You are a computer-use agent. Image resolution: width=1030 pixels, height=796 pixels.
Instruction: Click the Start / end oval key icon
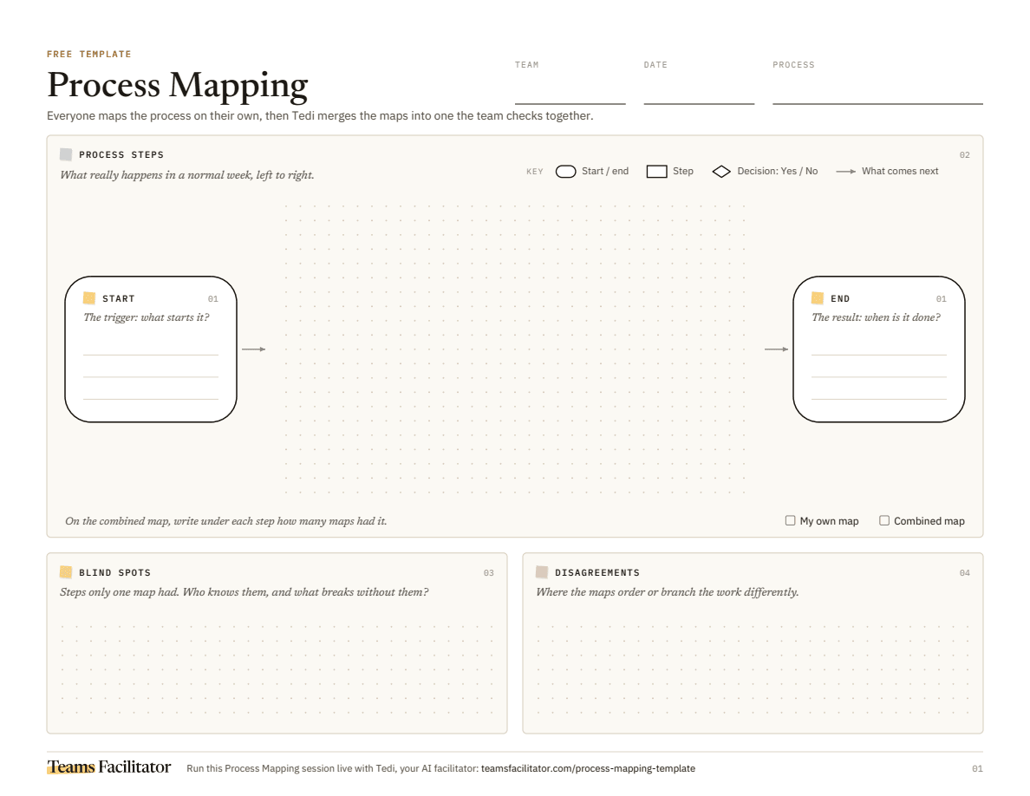(x=565, y=172)
